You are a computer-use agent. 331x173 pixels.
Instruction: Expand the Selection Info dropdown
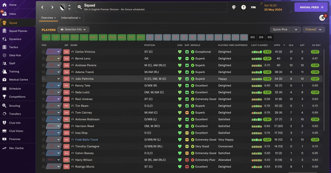(73, 29)
